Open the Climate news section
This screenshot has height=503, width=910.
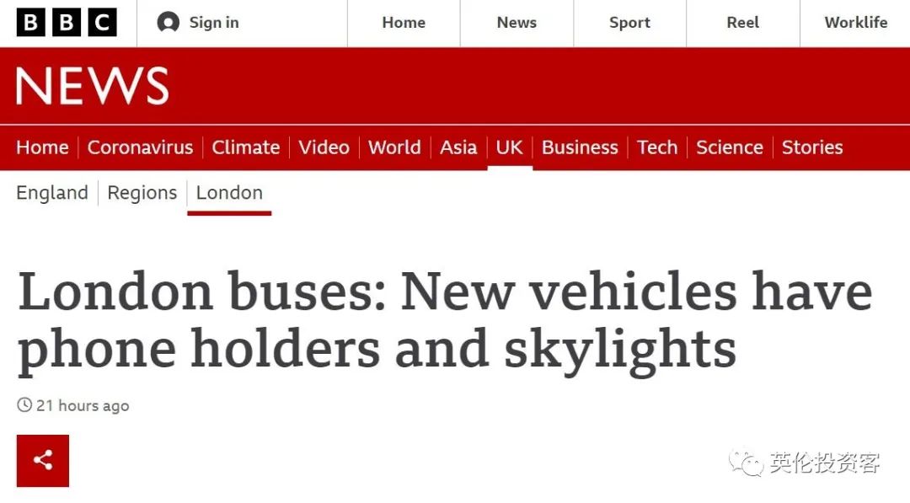(245, 147)
